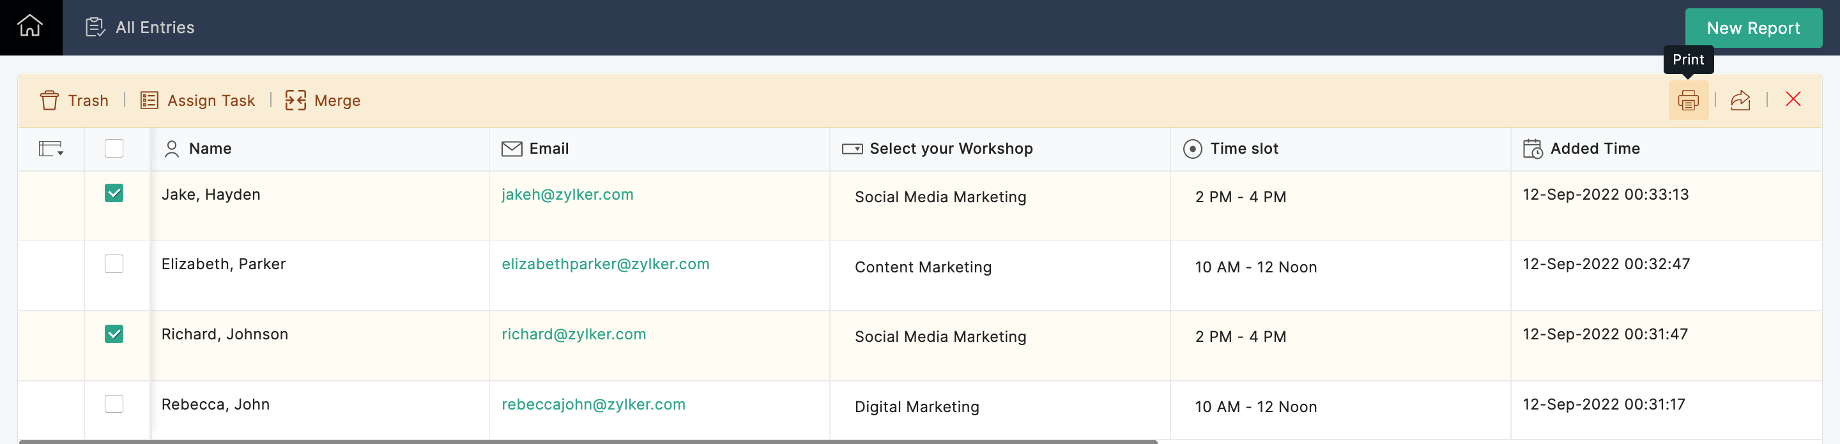Image resolution: width=1840 pixels, height=444 pixels.
Task: Uncheck Richard, Johnson's row checkbox
Action: pyautogui.click(x=114, y=334)
